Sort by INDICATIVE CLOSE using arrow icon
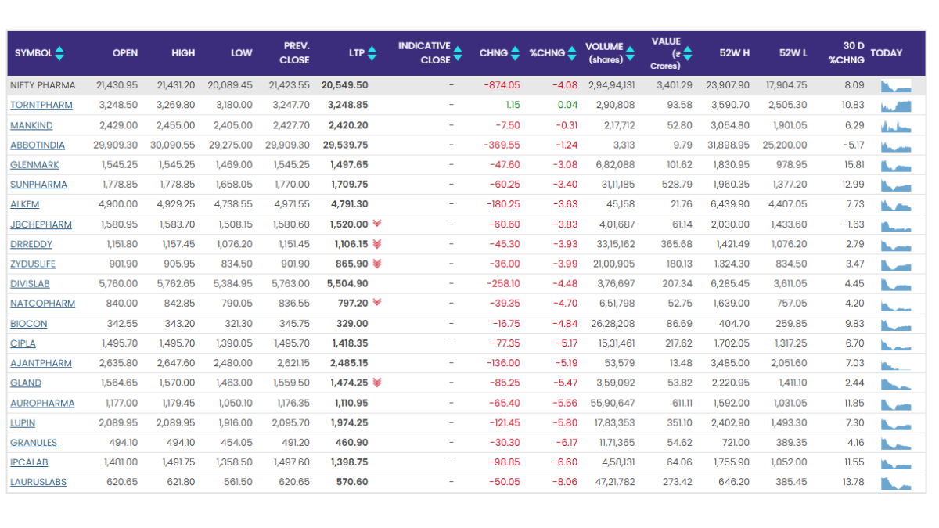 point(458,53)
